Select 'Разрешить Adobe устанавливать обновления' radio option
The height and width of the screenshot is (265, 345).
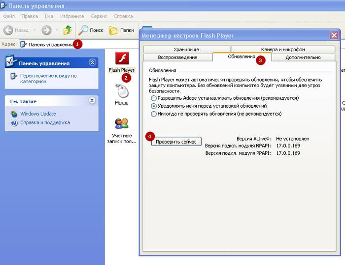(154, 98)
